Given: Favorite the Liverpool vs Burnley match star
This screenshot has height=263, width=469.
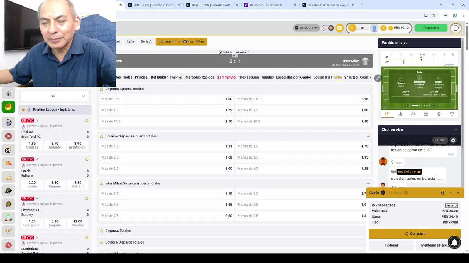Looking at the screenshot, I should (87, 199).
